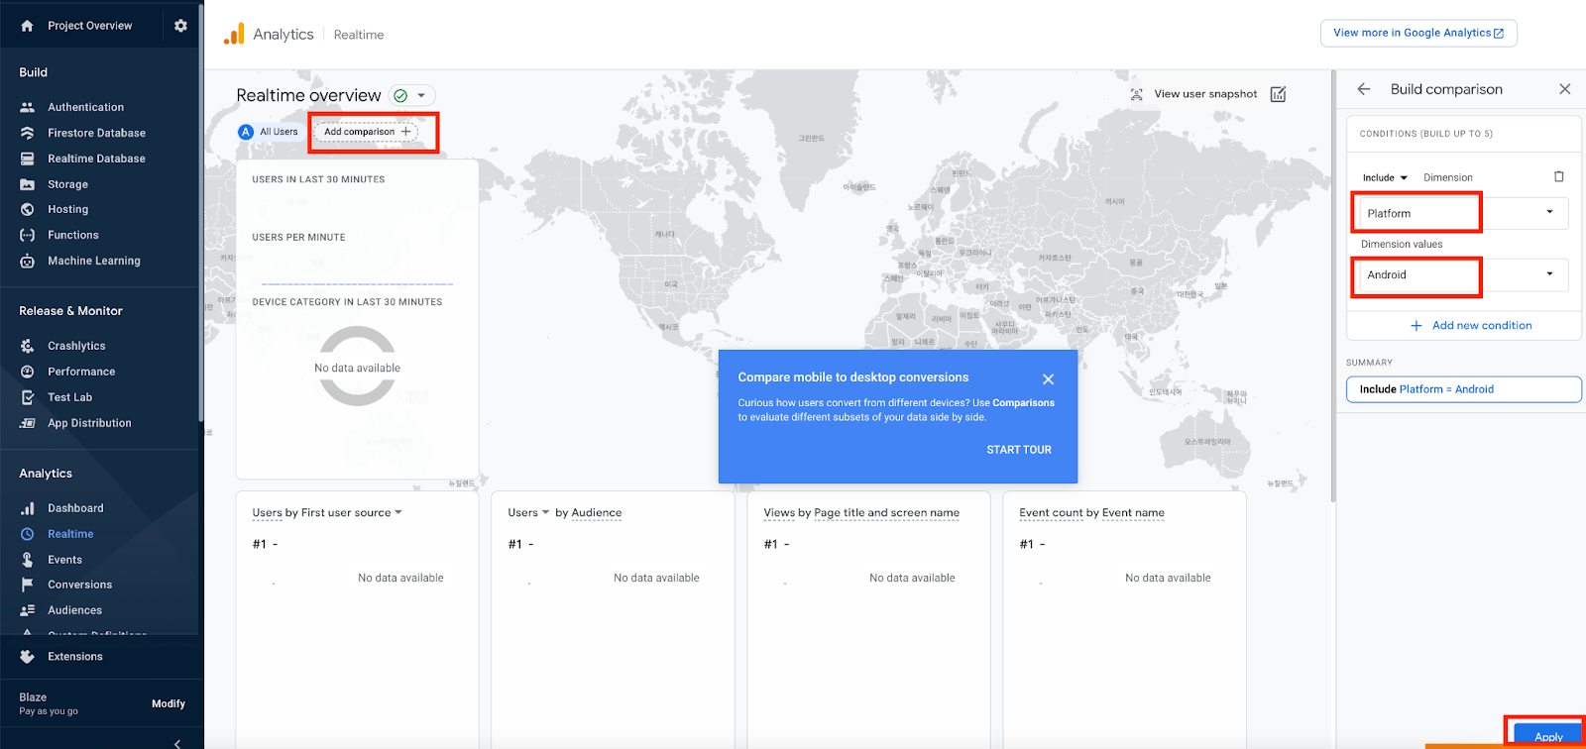Expand the Include condition type dropdown

(1385, 178)
